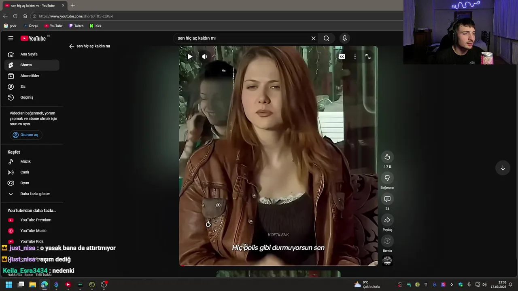Open the Kick bookmark
Image resolution: width=518 pixels, height=291 pixels.
coord(96,26)
